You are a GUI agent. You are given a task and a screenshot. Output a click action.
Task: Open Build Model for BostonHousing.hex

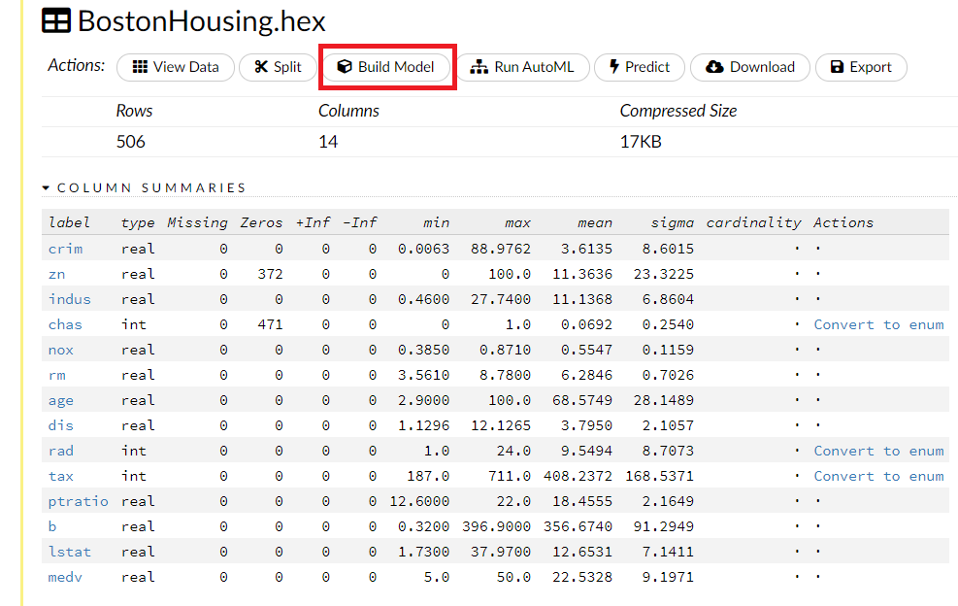[386, 67]
